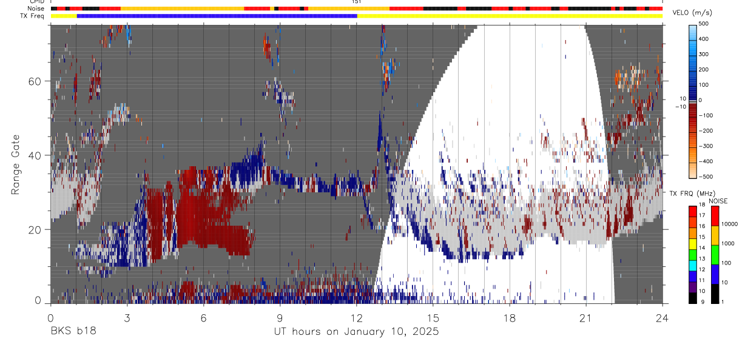Click the 'Noise' row label at top left
The height and width of the screenshot is (344, 745).
tap(35, 8)
